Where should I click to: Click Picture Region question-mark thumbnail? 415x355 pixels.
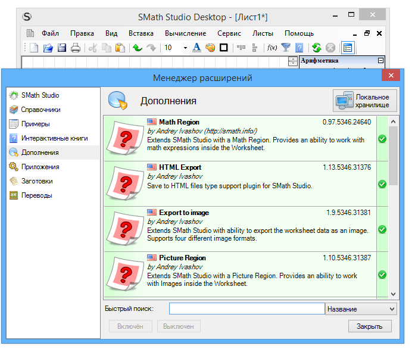pyautogui.click(x=125, y=274)
